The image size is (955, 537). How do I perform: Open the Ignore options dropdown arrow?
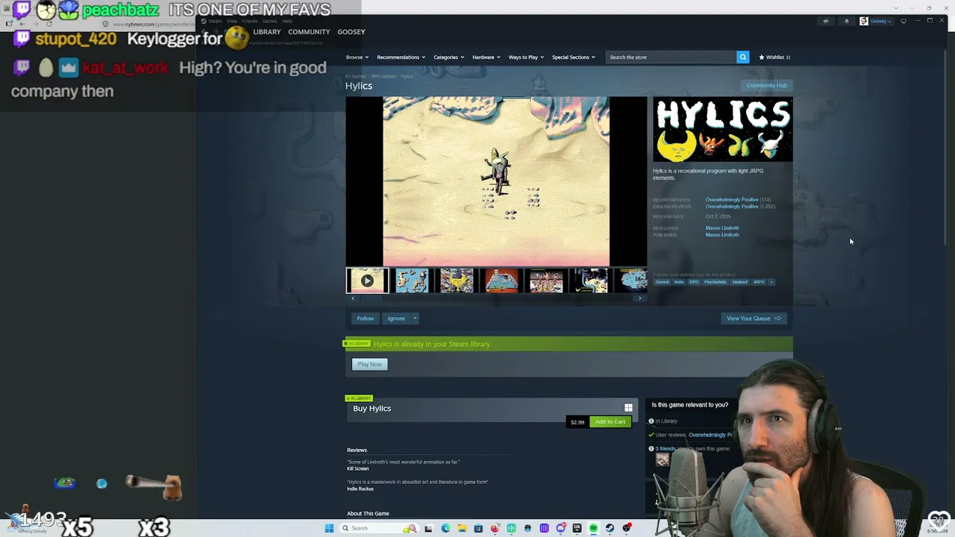pyautogui.click(x=415, y=318)
